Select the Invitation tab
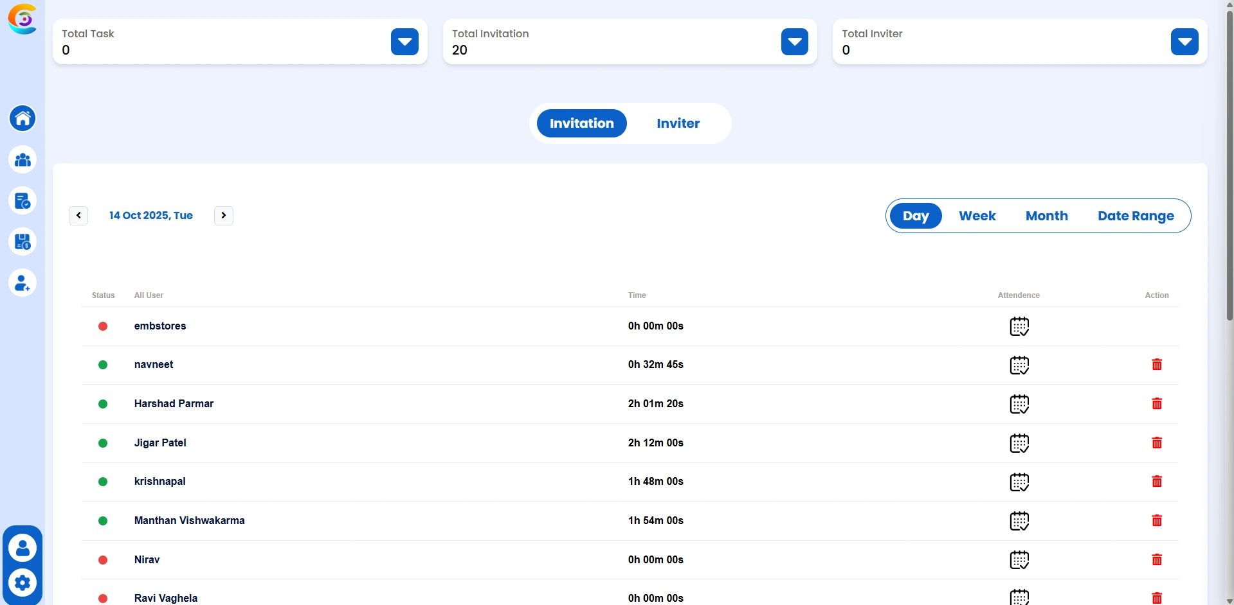Image resolution: width=1234 pixels, height=605 pixels. pyautogui.click(x=581, y=123)
